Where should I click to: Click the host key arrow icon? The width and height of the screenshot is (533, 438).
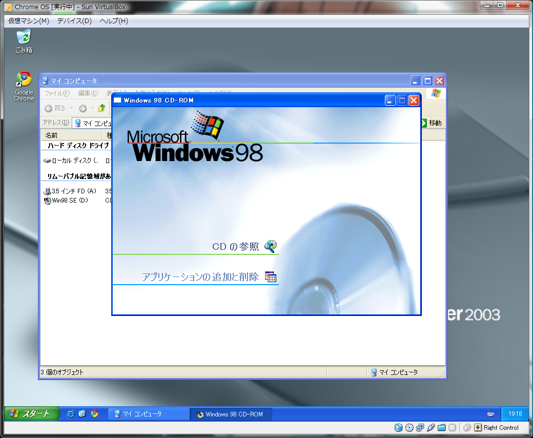point(478,427)
